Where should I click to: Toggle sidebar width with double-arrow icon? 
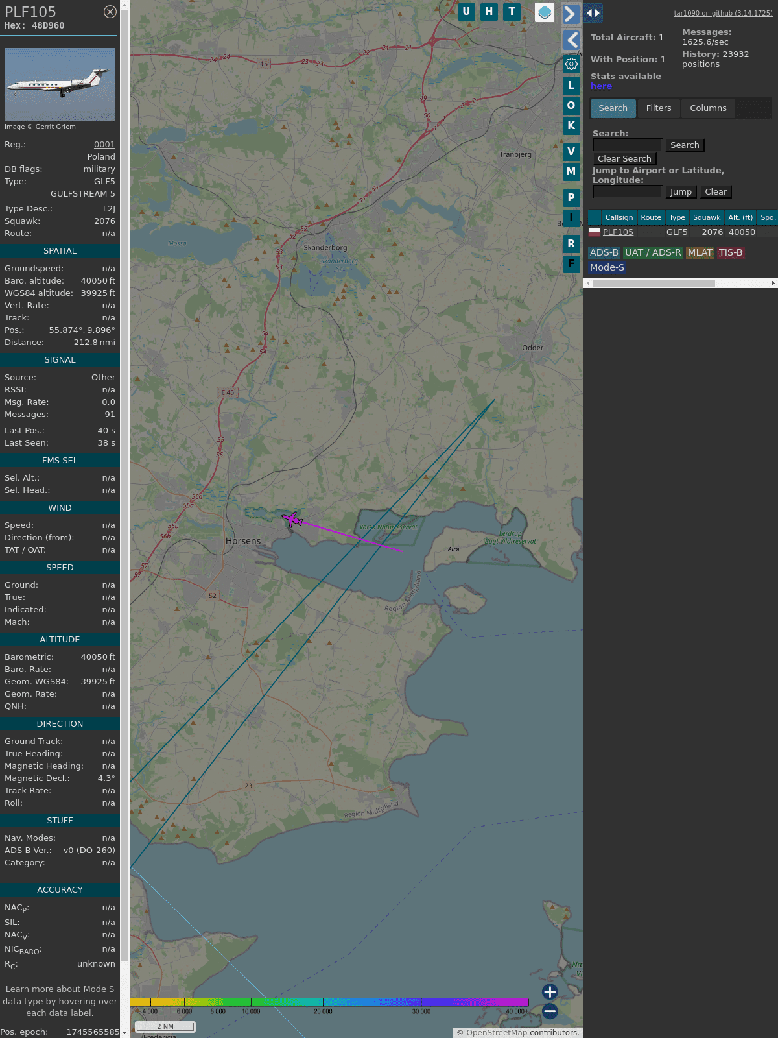coord(593,13)
